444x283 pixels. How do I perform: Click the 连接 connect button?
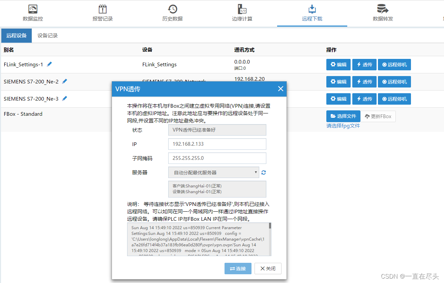click(238, 269)
